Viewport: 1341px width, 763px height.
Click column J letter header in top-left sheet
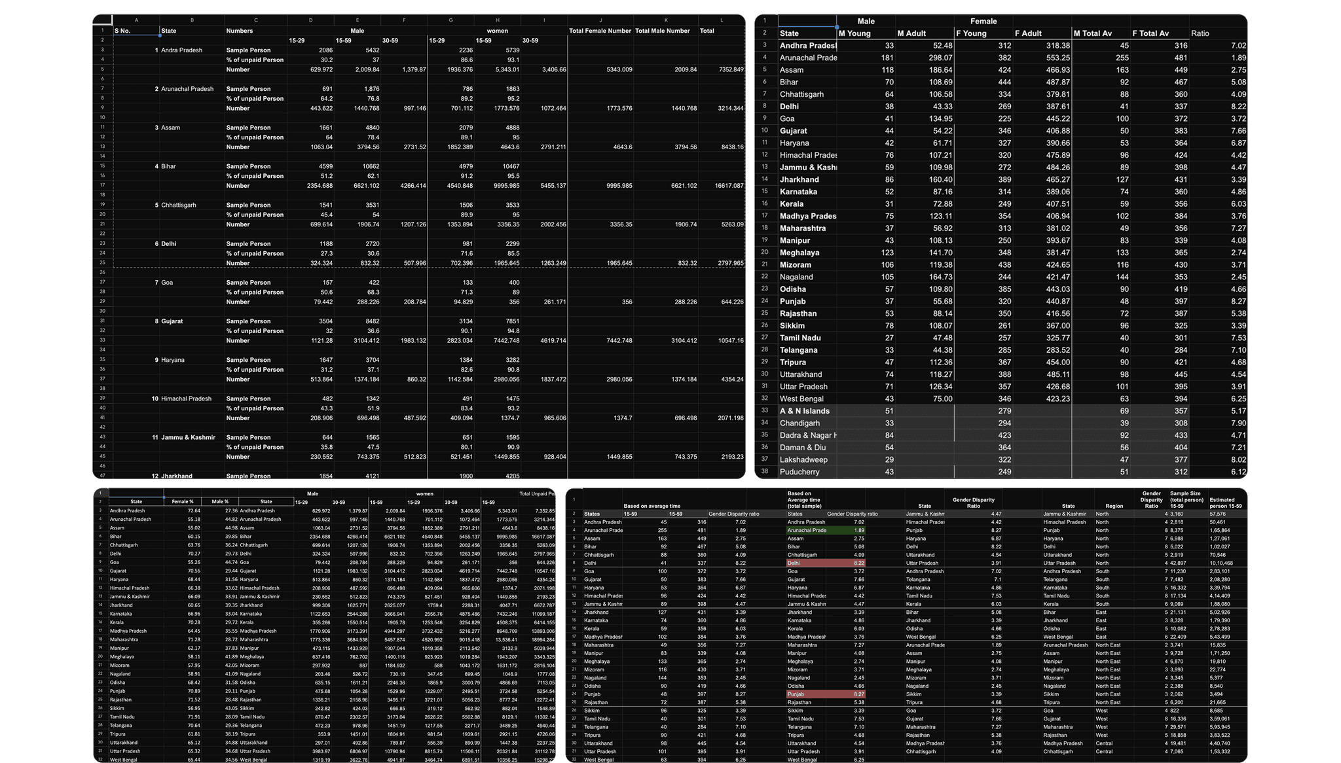[600, 20]
